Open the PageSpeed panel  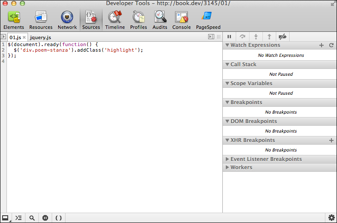(208, 20)
